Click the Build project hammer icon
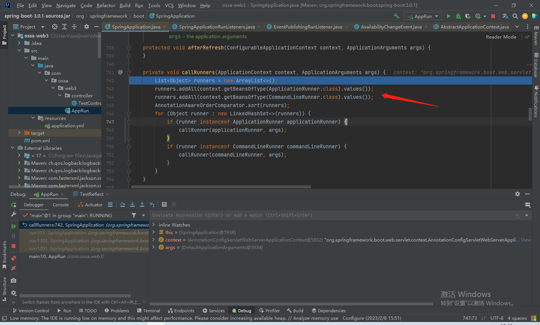540x325 pixels. pos(396,16)
